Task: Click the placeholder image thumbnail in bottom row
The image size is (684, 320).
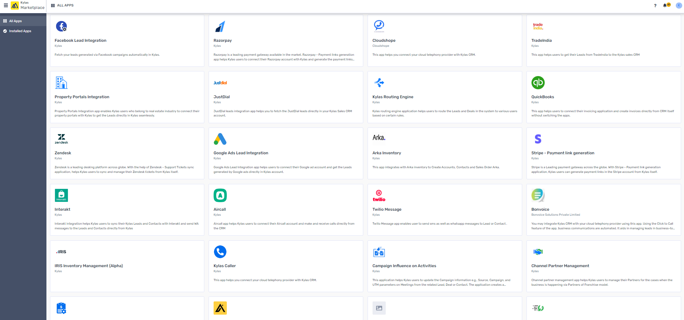Action: (x=379, y=308)
